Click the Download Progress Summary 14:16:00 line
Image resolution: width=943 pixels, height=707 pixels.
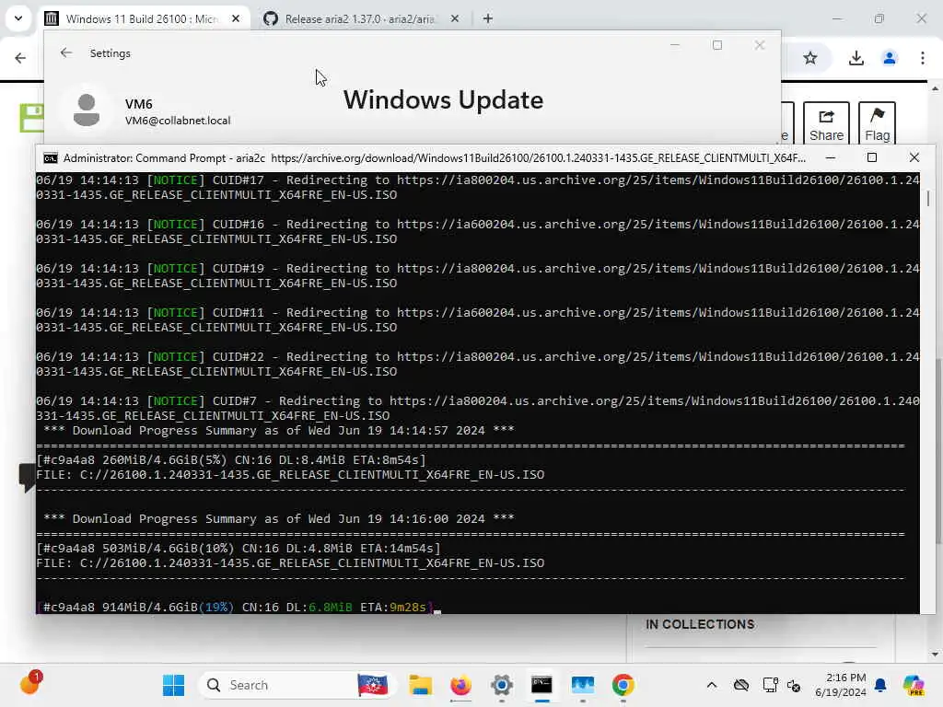coord(278,518)
